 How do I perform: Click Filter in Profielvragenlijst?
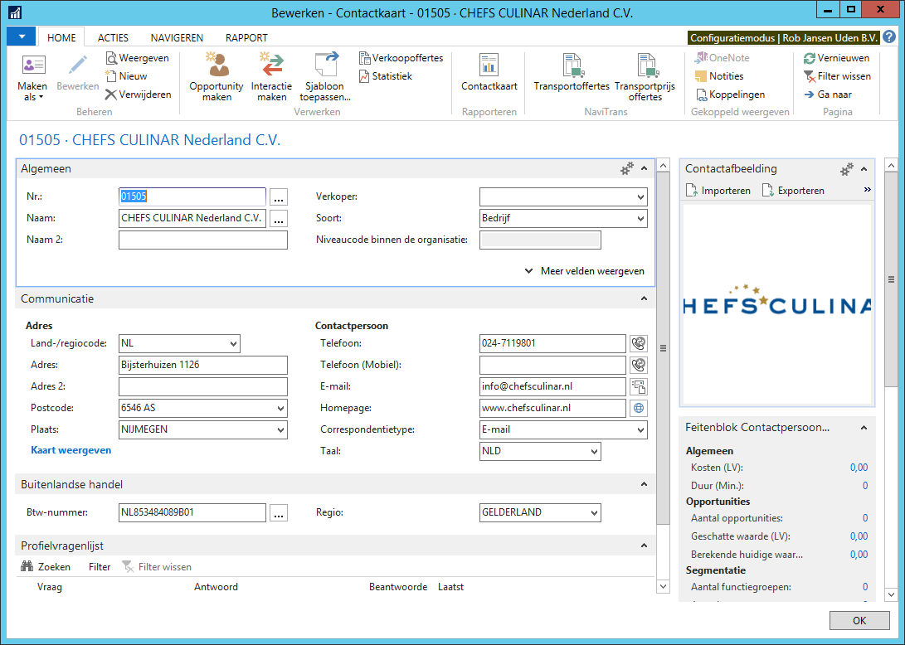[x=100, y=567]
